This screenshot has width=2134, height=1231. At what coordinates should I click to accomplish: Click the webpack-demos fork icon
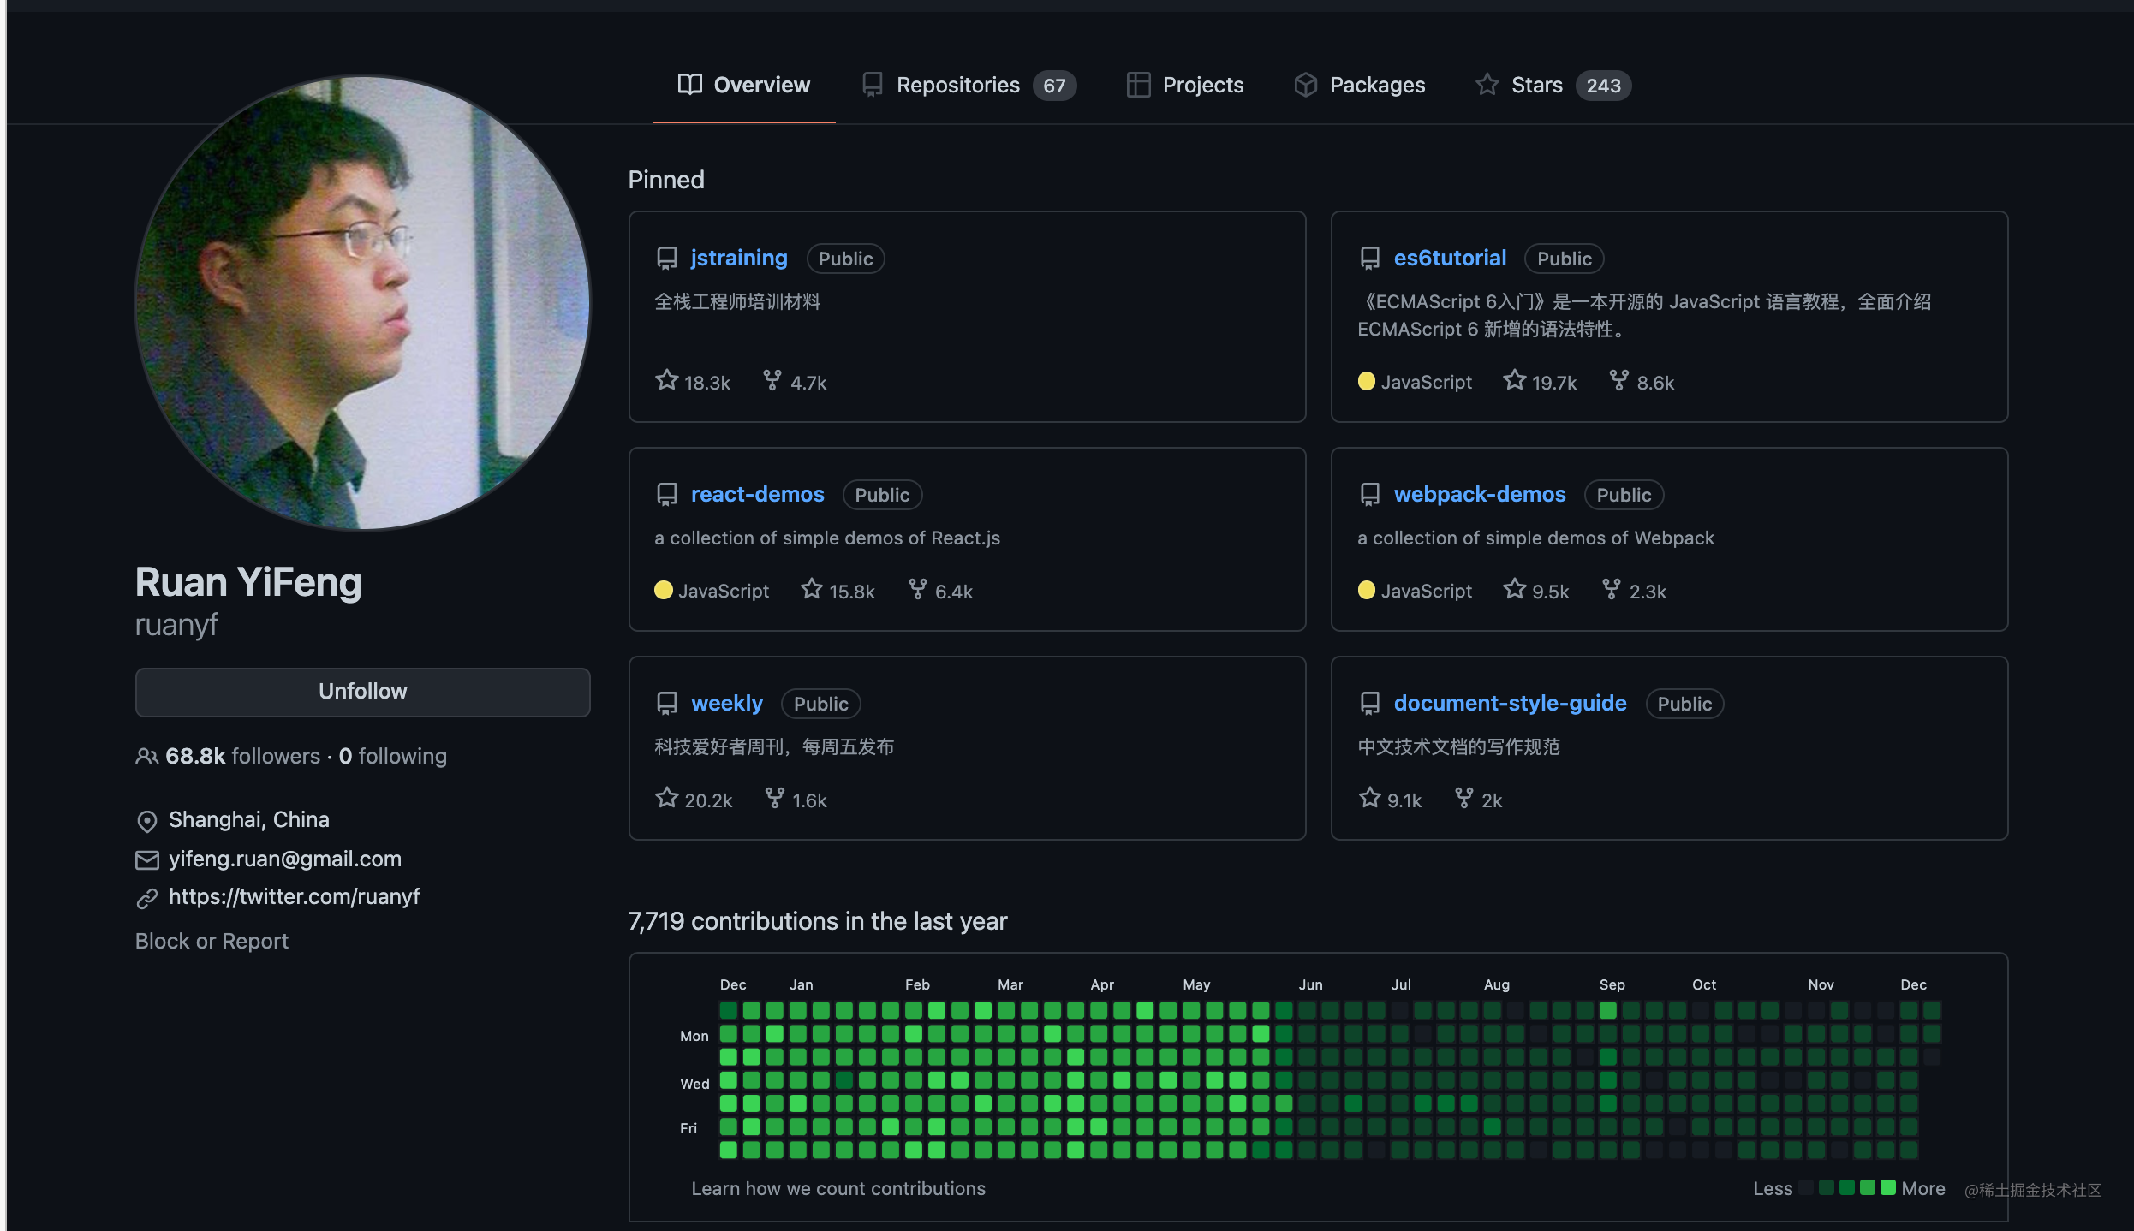[x=1611, y=588]
